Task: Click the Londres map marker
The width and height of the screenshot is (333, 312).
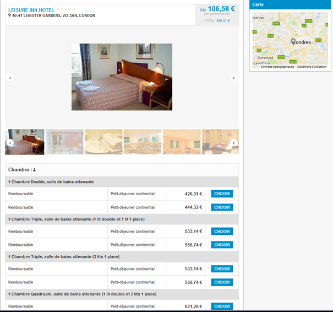Action: (x=293, y=41)
